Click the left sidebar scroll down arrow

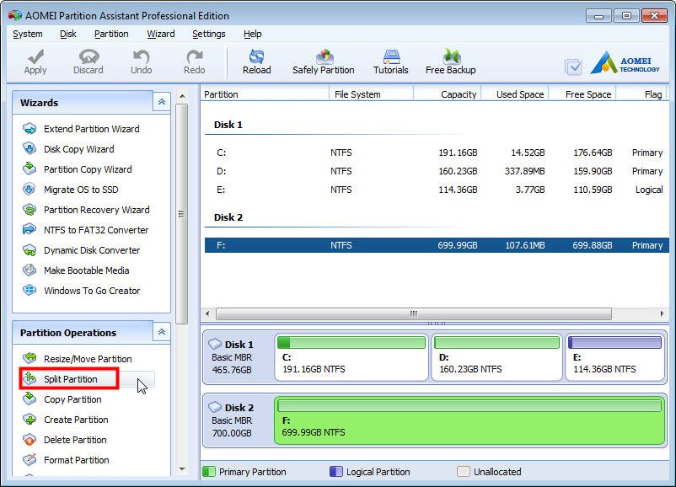coord(182,469)
